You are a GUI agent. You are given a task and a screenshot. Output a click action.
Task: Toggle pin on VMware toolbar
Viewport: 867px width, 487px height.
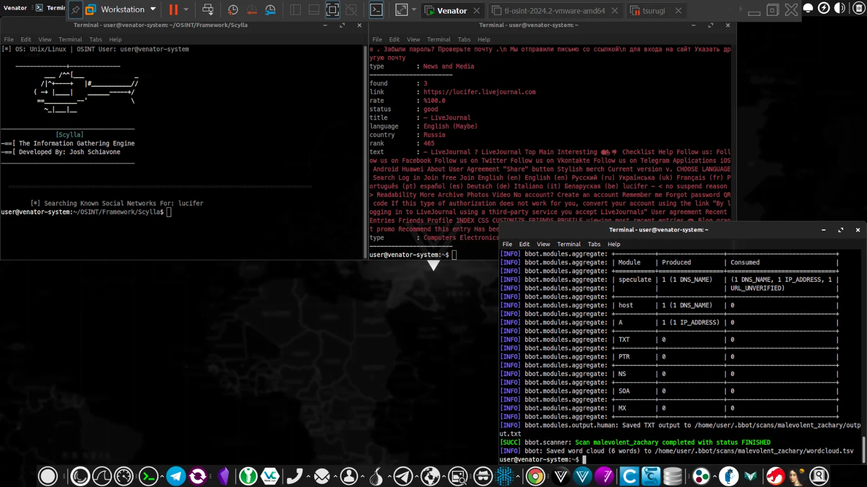point(75,10)
